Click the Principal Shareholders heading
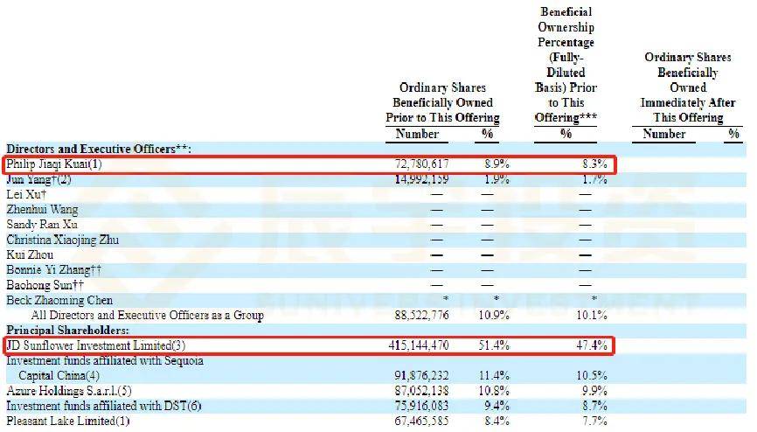The height and width of the screenshot is (432, 757). point(67,331)
